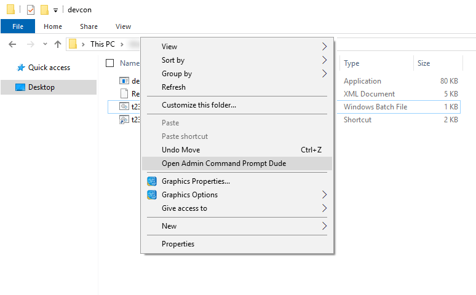Click the batch file icon in the file list

tap(124, 106)
